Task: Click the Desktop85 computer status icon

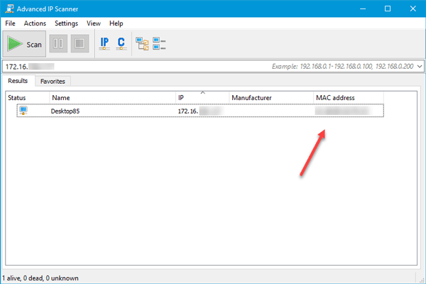Action: (x=23, y=111)
